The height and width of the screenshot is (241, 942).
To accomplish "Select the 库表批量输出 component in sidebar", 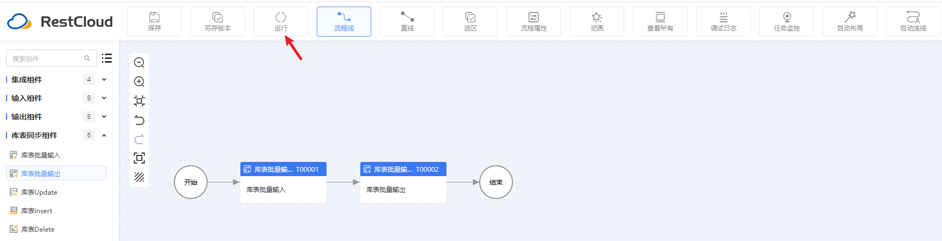I will tap(56, 173).
